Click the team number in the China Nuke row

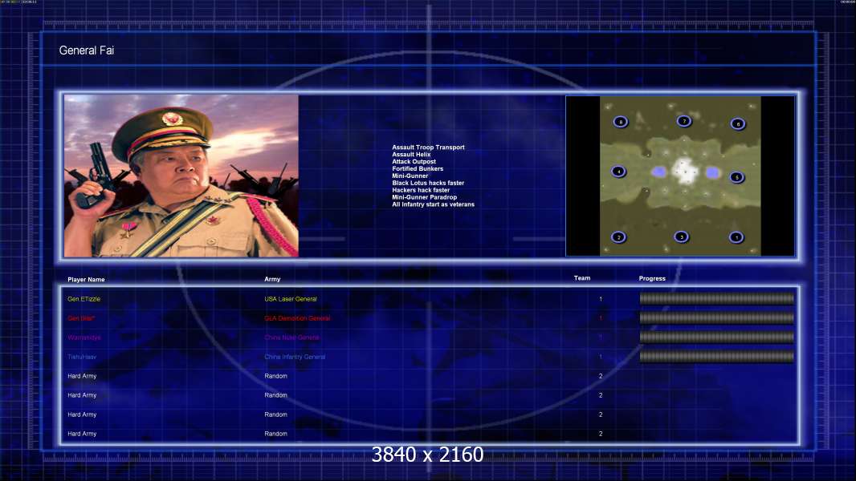click(x=601, y=338)
